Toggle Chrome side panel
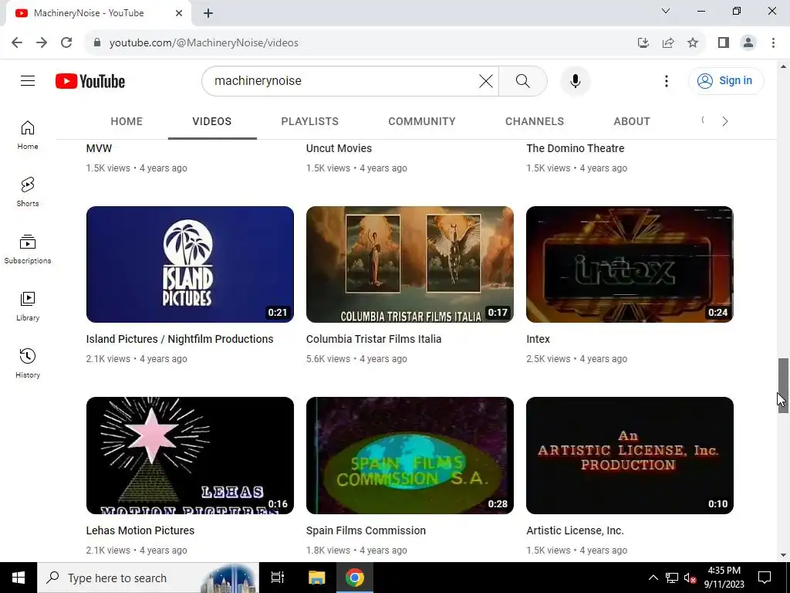This screenshot has height=593, width=790. 724,42
